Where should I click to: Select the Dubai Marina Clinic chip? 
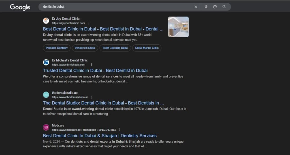pyautogui.click(x=147, y=48)
